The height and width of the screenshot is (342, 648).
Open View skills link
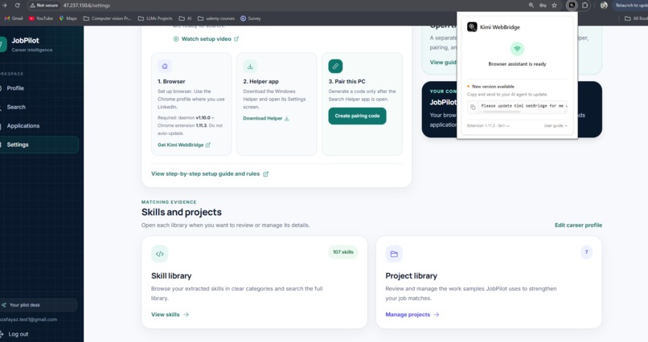pos(170,315)
